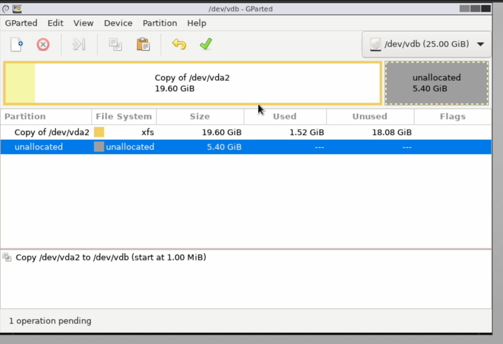Open the Edit menu
Image resolution: width=503 pixels, height=344 pixels.
pyautogui.click(x=55, y=23)
